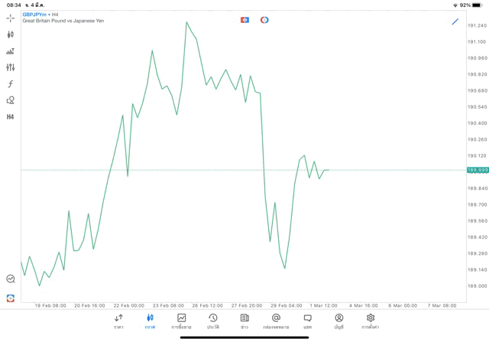Screen dimensions: 489x342
Task: Open the H4 timeframe selector
Action: click(x=10, y=117)
